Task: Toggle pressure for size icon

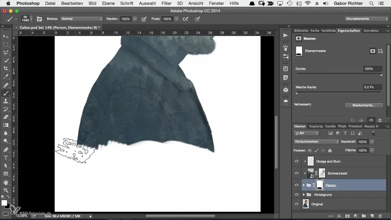Action: (198, 19)
